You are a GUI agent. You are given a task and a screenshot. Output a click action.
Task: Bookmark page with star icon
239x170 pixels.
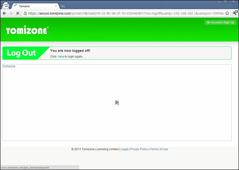click(227, 13)
